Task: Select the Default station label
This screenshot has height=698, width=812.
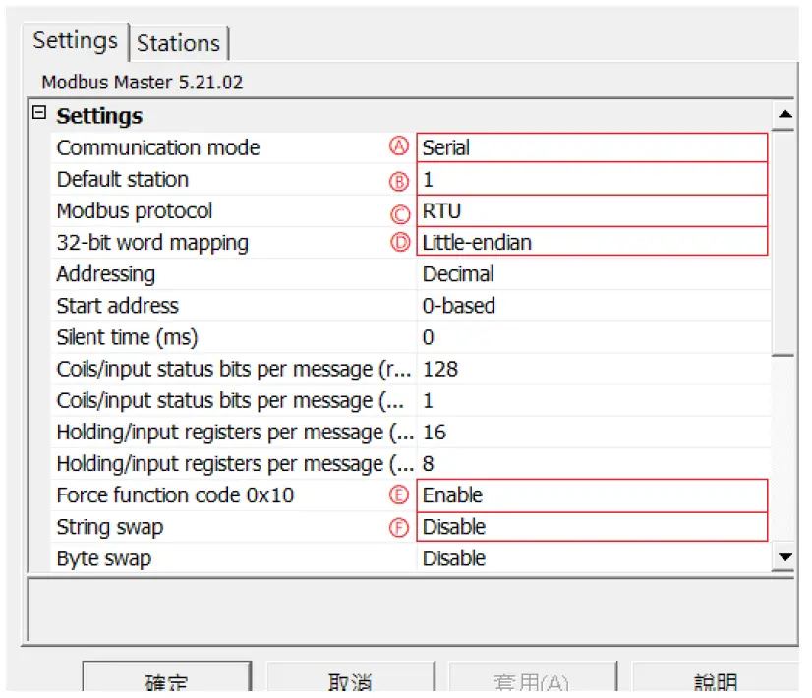Action: pyautogui.click(x=123, y=179)
